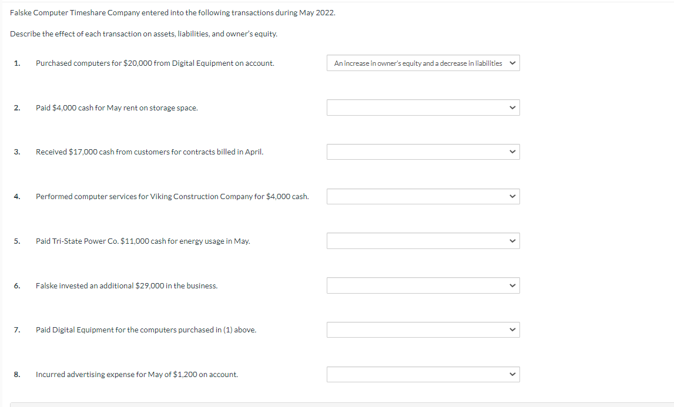This screenshot has width=674, height=407.
Task: Click the horizontal scrollbar at the bottom
Action: coord(337,403)
